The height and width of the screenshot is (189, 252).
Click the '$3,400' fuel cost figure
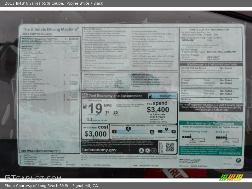point(158,110)
